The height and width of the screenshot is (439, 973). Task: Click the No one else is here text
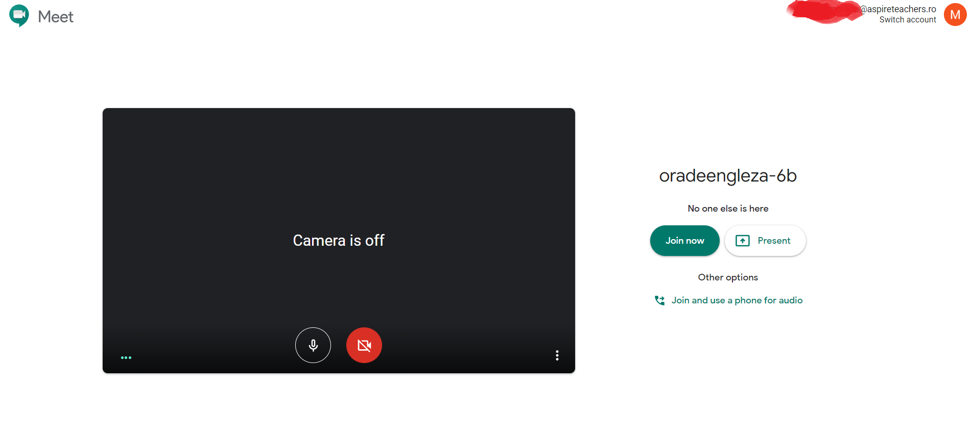pyautogui.click(x=728, y=209)
